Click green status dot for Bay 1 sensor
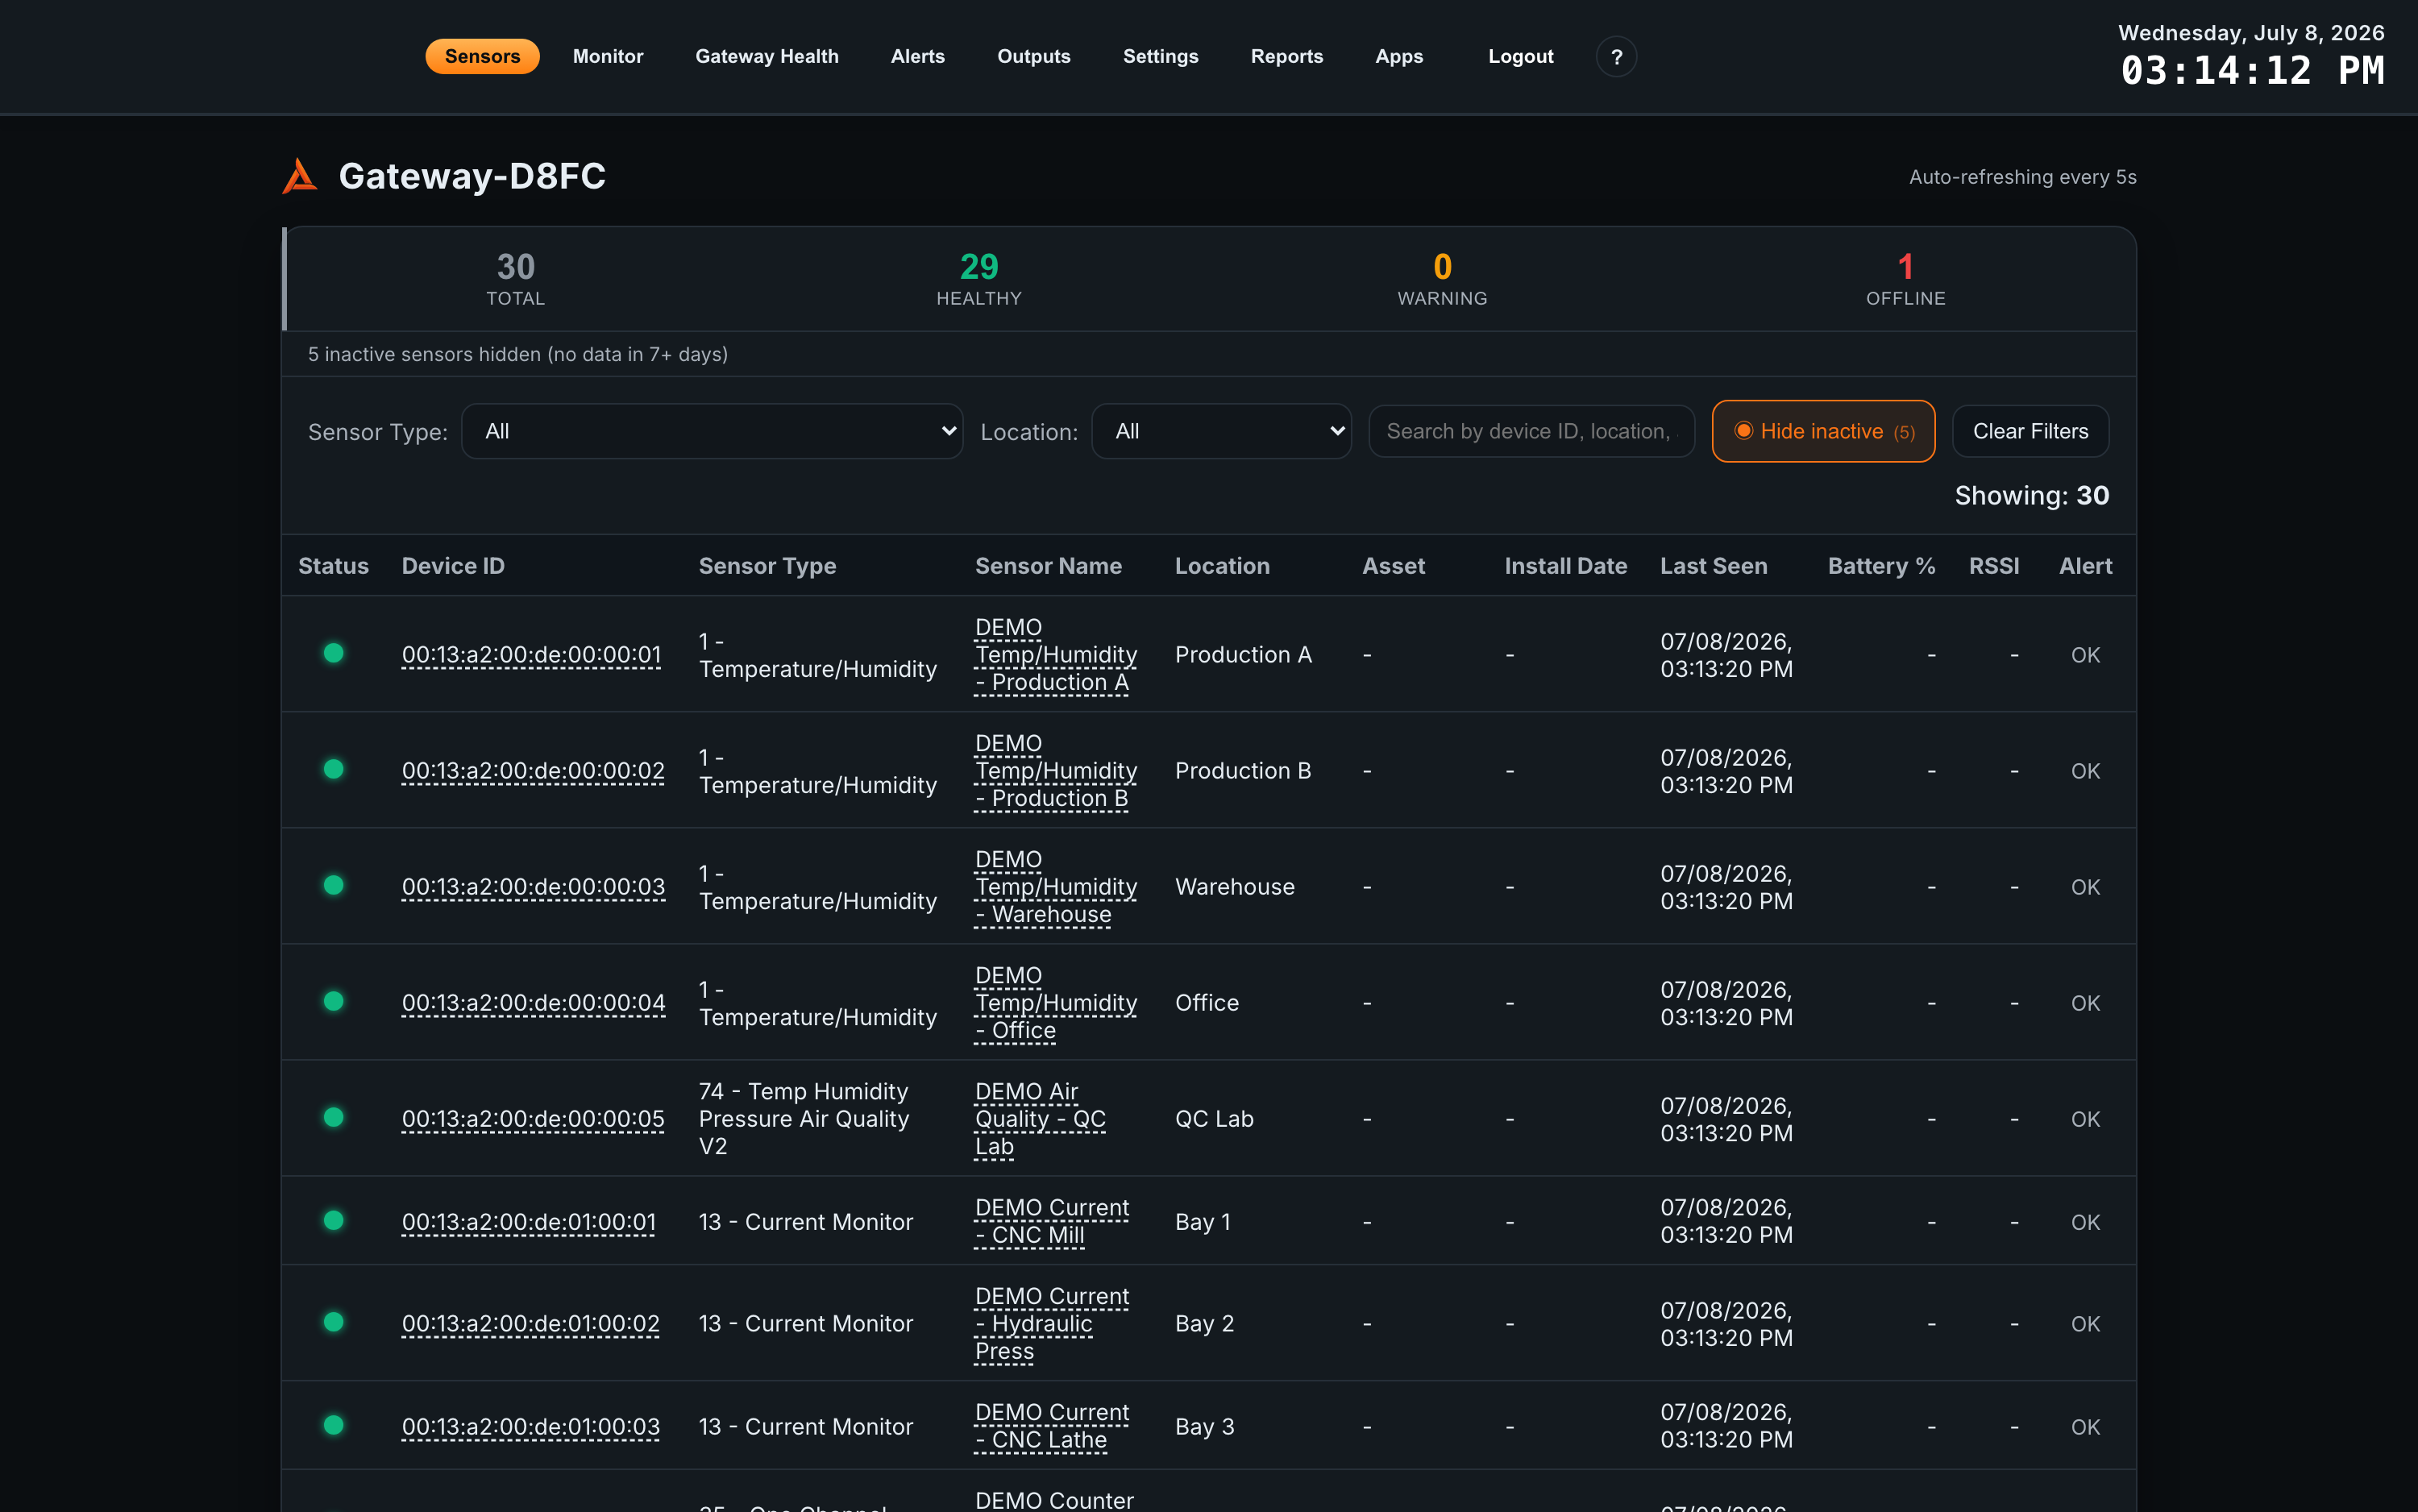The height and width of the screenshot is (1512, 2418). pos(334,1220)
